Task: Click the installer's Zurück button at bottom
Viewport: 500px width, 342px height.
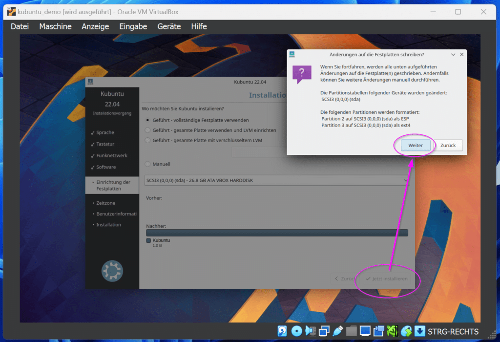Action: click(x=345, y=279)
